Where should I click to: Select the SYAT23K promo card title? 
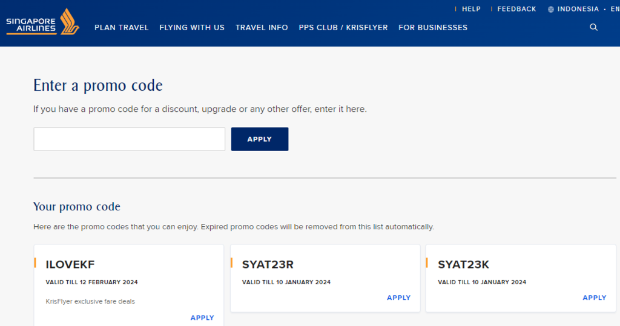tap(463, 264)
